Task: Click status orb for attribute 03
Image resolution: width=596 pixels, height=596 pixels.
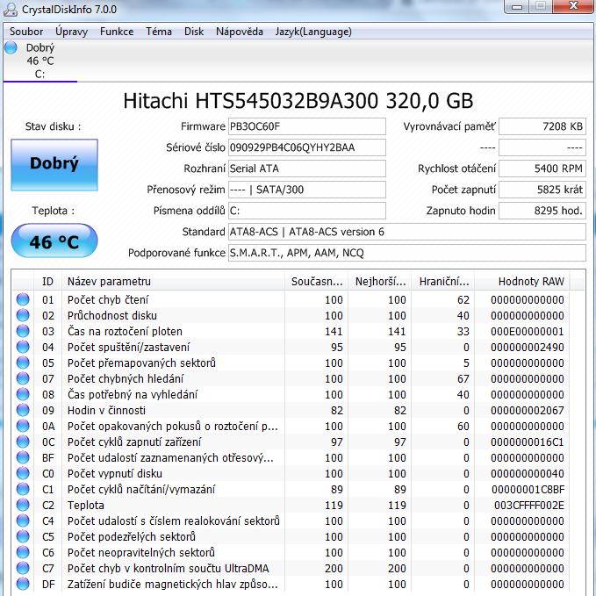Action: [x=23, y=331]
